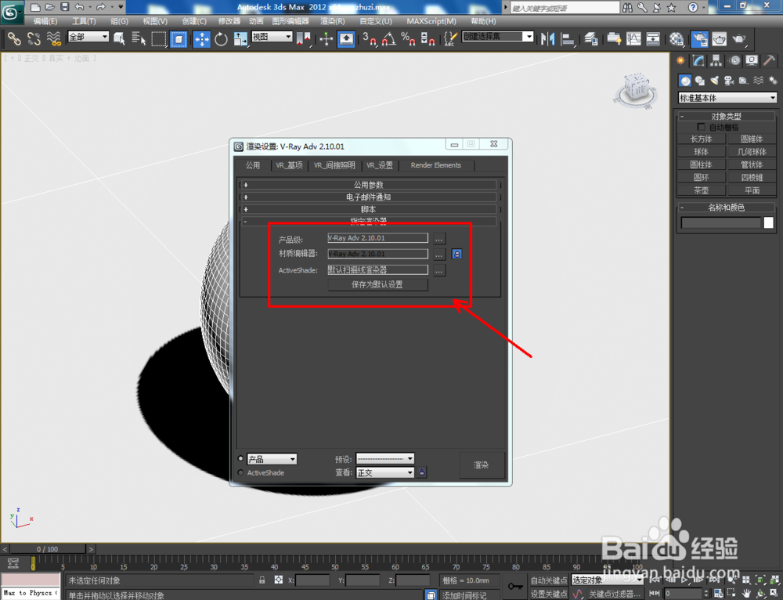Open the 编辑(E) menu

[45, 21]
